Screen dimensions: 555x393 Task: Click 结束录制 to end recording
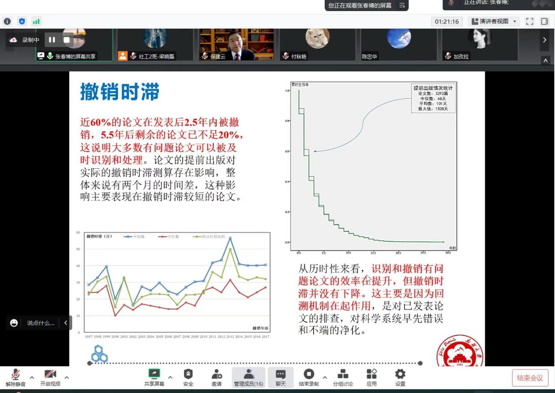coord(308,378)
